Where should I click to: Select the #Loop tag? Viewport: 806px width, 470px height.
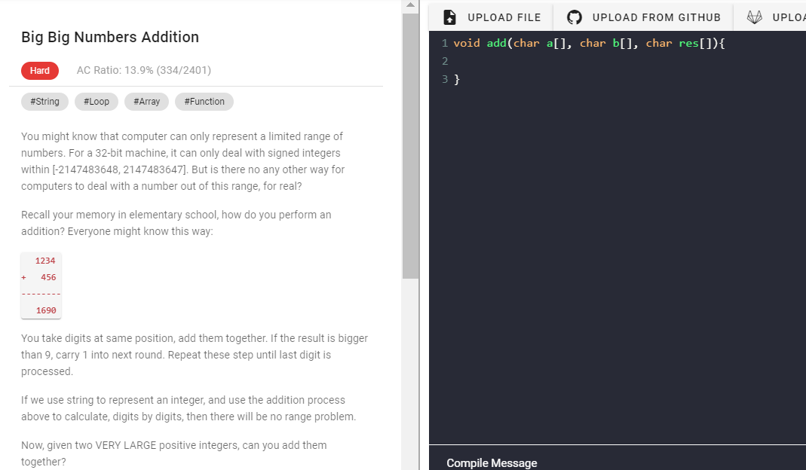pos(96,101)
